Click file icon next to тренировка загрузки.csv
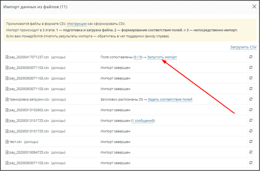 point(7,100)
